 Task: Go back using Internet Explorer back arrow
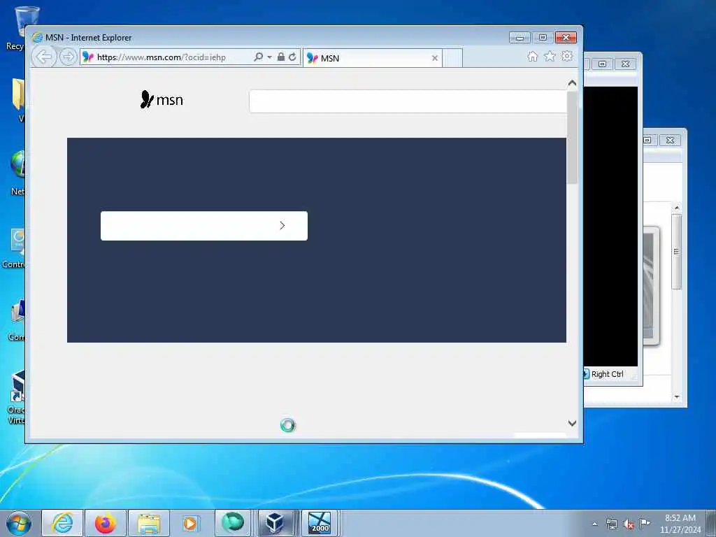[x=44, y=57]
